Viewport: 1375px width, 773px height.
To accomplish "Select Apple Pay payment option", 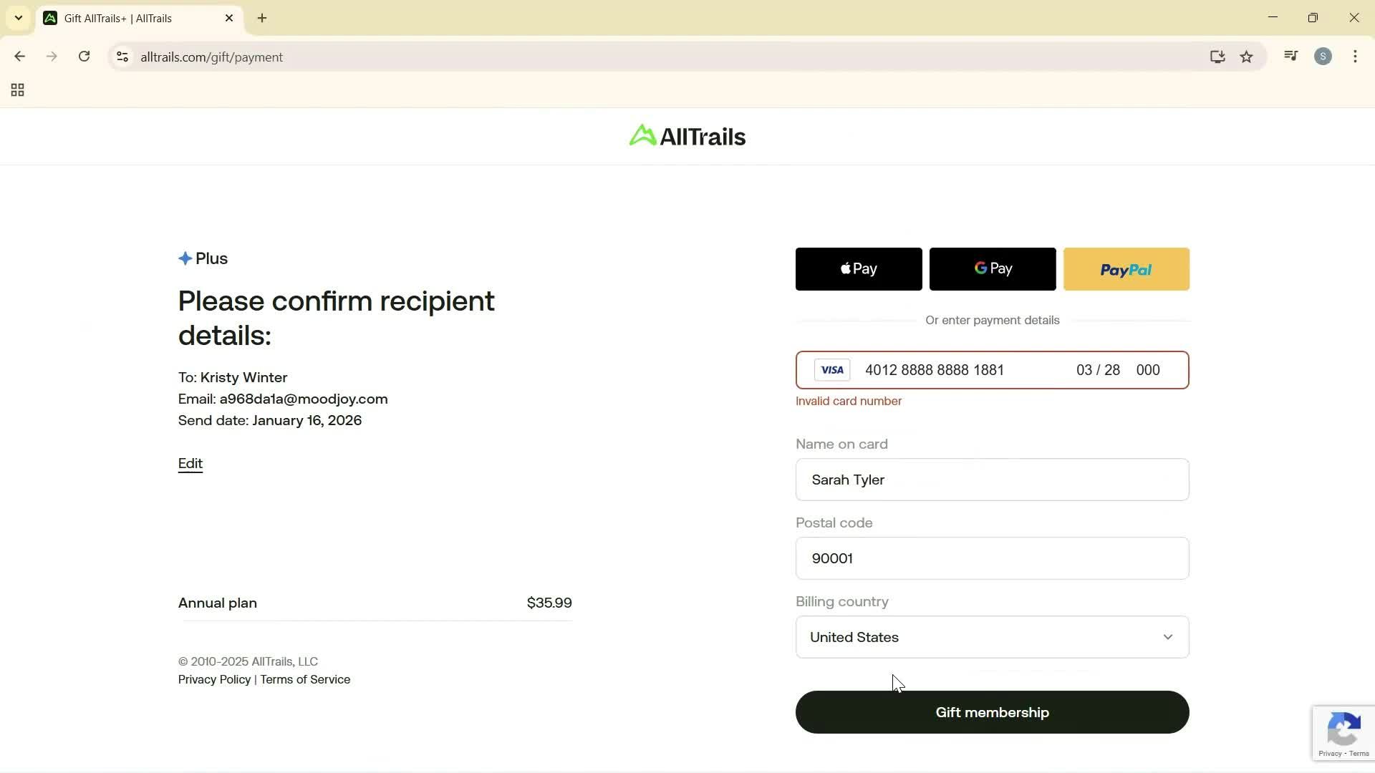I will 858,268.
